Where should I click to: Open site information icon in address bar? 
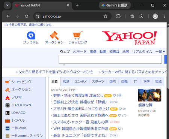point(38,16)
